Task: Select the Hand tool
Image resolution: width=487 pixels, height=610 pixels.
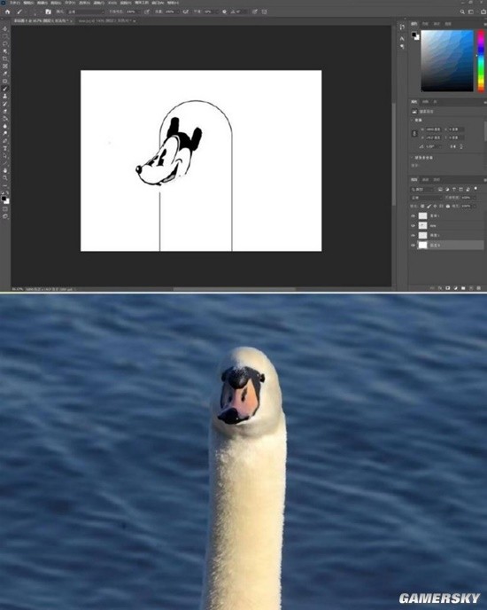Action: click(5, 170)
